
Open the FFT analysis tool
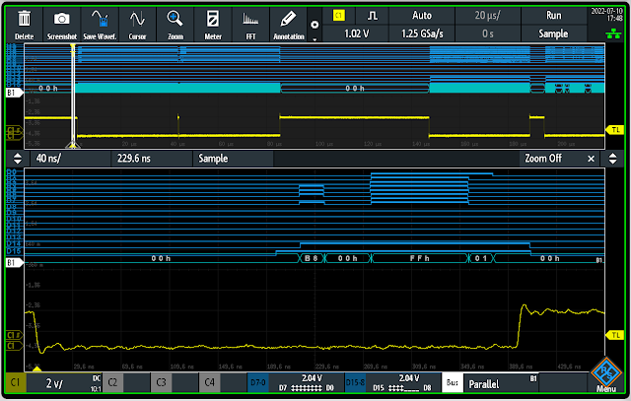249,22
